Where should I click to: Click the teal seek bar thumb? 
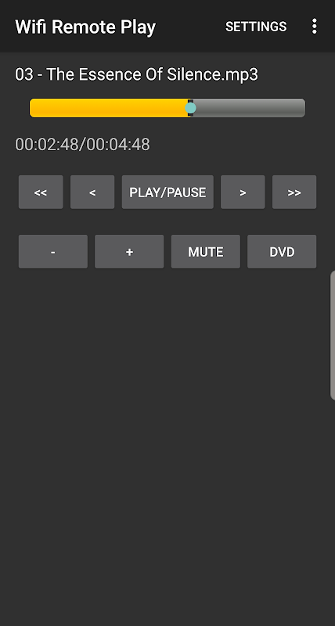[x=190, y=108]
